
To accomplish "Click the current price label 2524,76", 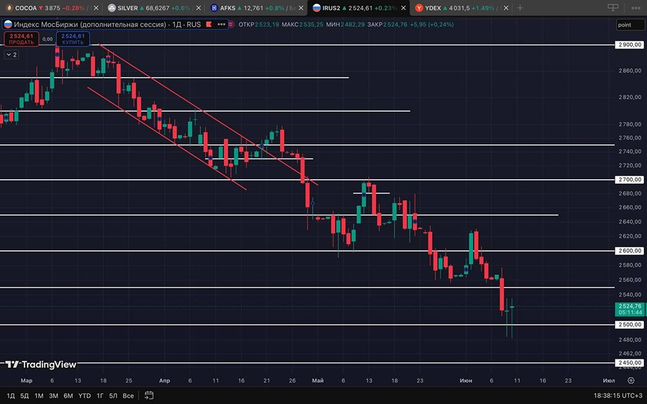I will (630, 306).
